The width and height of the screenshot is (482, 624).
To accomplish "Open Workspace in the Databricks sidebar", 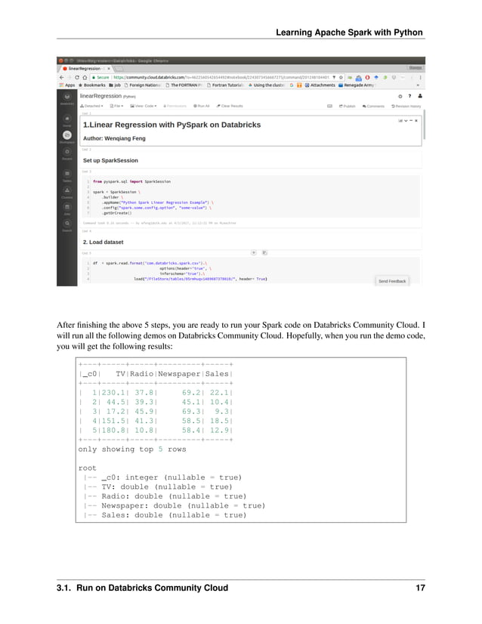I will tap(67, 135).
